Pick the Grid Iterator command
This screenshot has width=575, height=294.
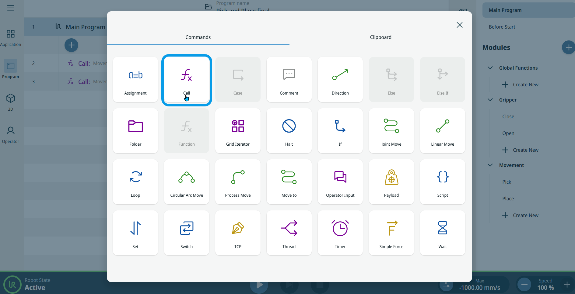(x=238, y=131)
